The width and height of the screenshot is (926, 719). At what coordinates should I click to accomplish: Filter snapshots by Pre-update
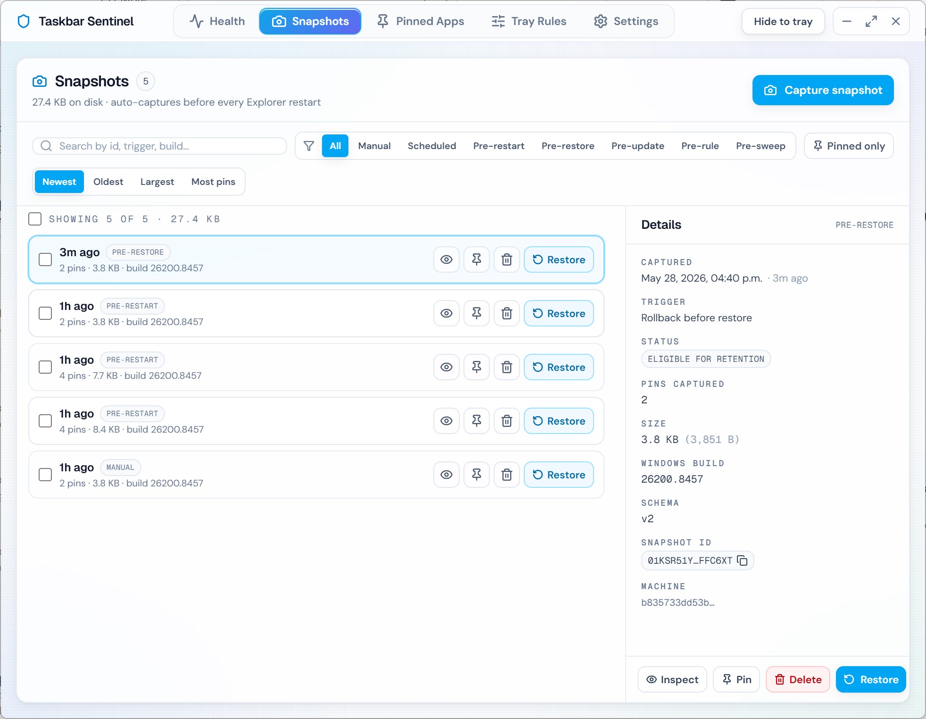tap(637, 146)
